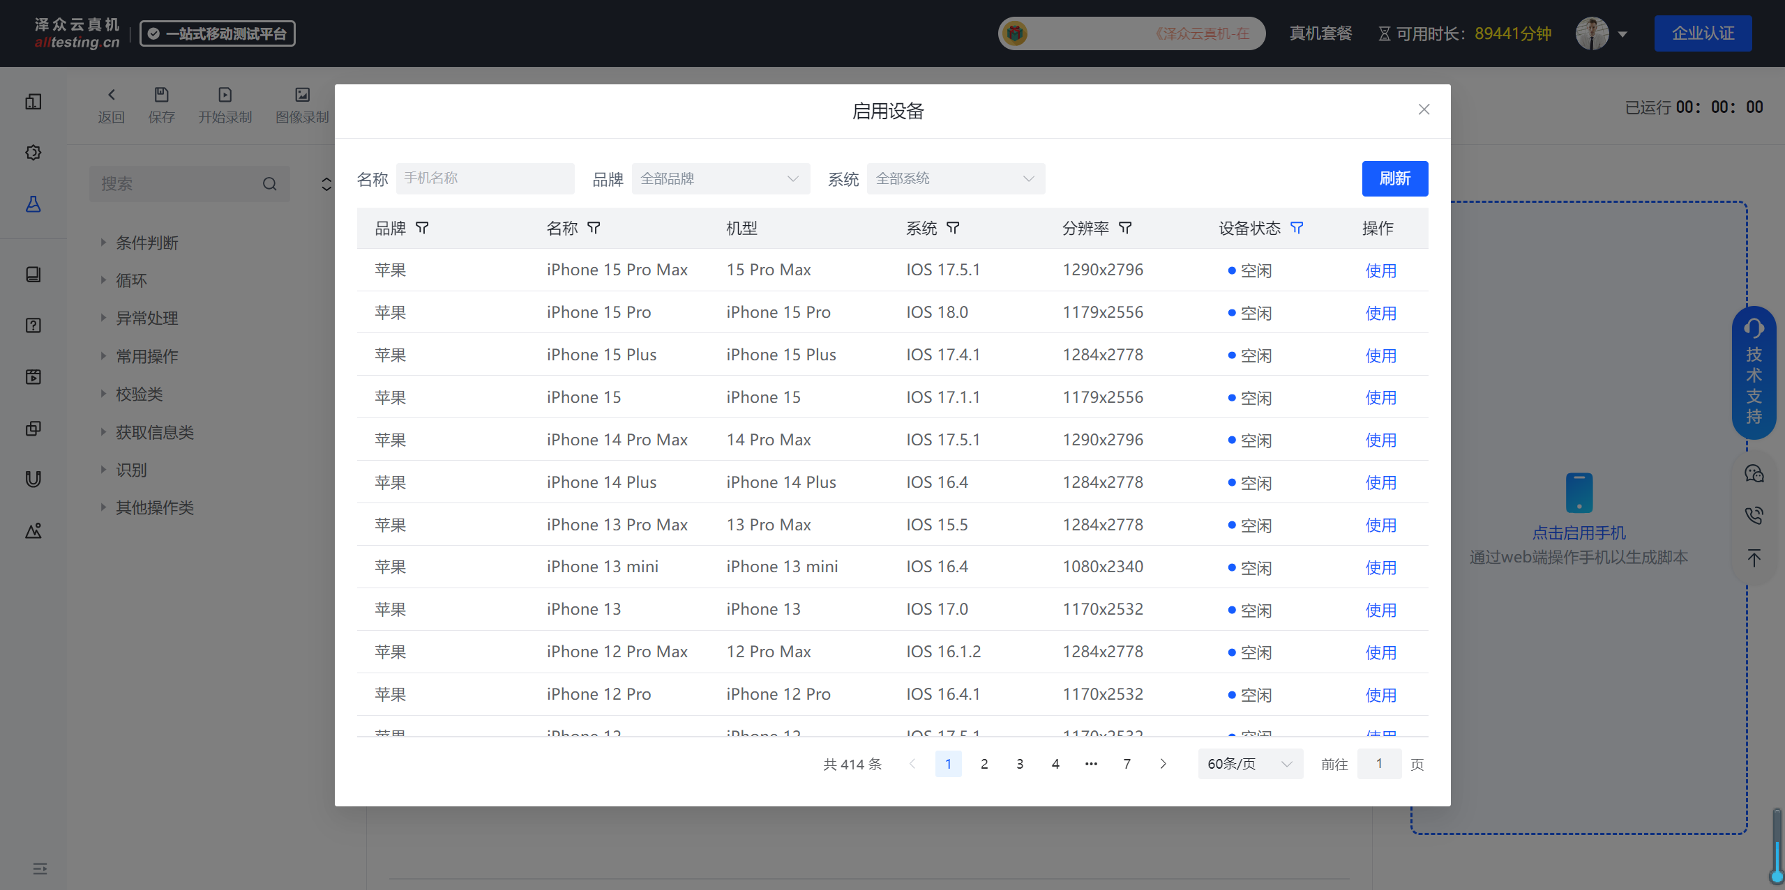
Task: Click the blue 刷新 refresh button
Action: tap(1395, 178)
